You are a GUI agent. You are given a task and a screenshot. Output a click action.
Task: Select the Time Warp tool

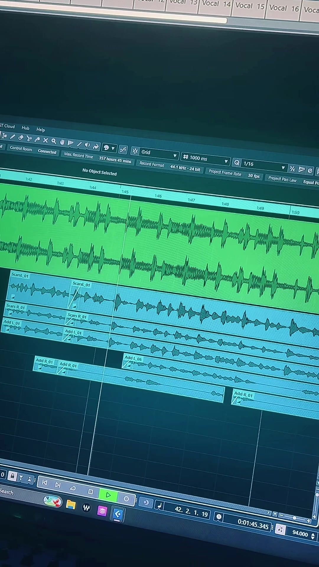point(70,143)
